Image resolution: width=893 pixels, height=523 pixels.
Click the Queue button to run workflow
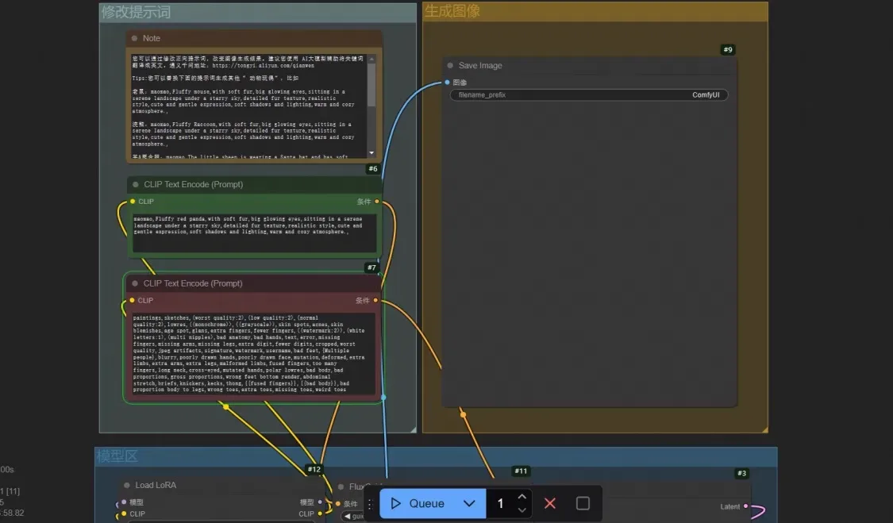(x=419, y=504)
